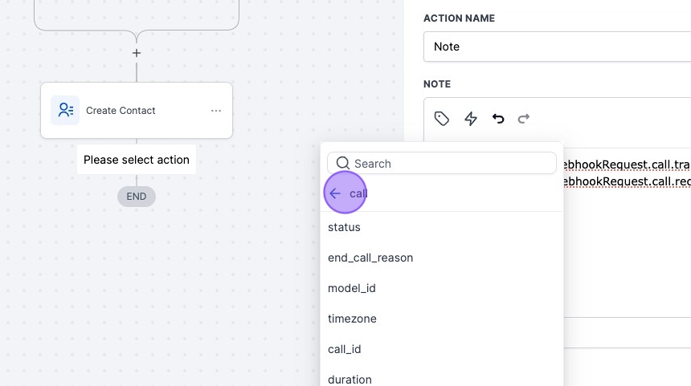Click the Create Contact action label
The height and width of the screenshot is (386, 691).
[121, 111]
